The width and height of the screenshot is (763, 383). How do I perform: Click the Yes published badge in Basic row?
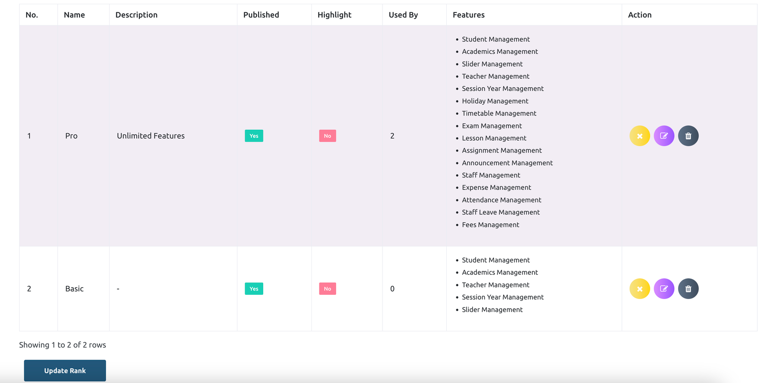click(254, 289)
